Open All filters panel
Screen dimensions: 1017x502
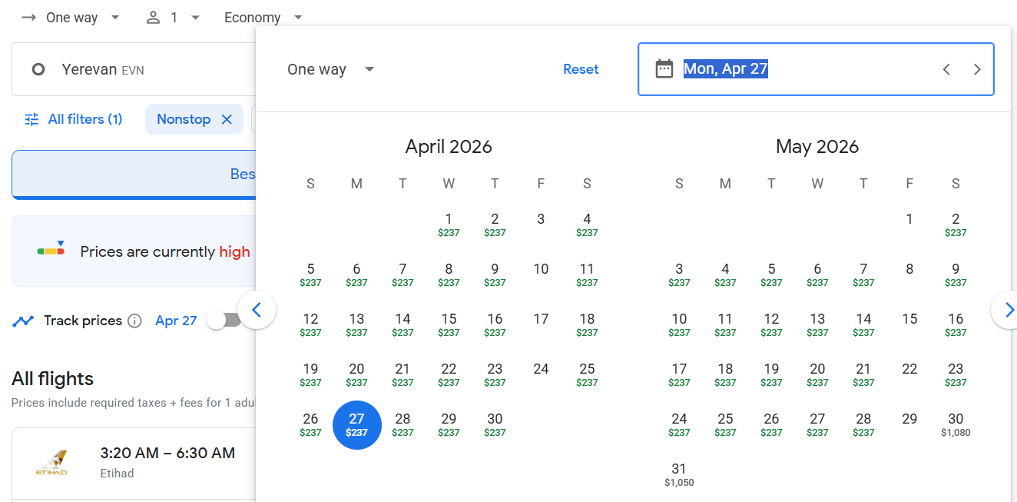(74, 119)
